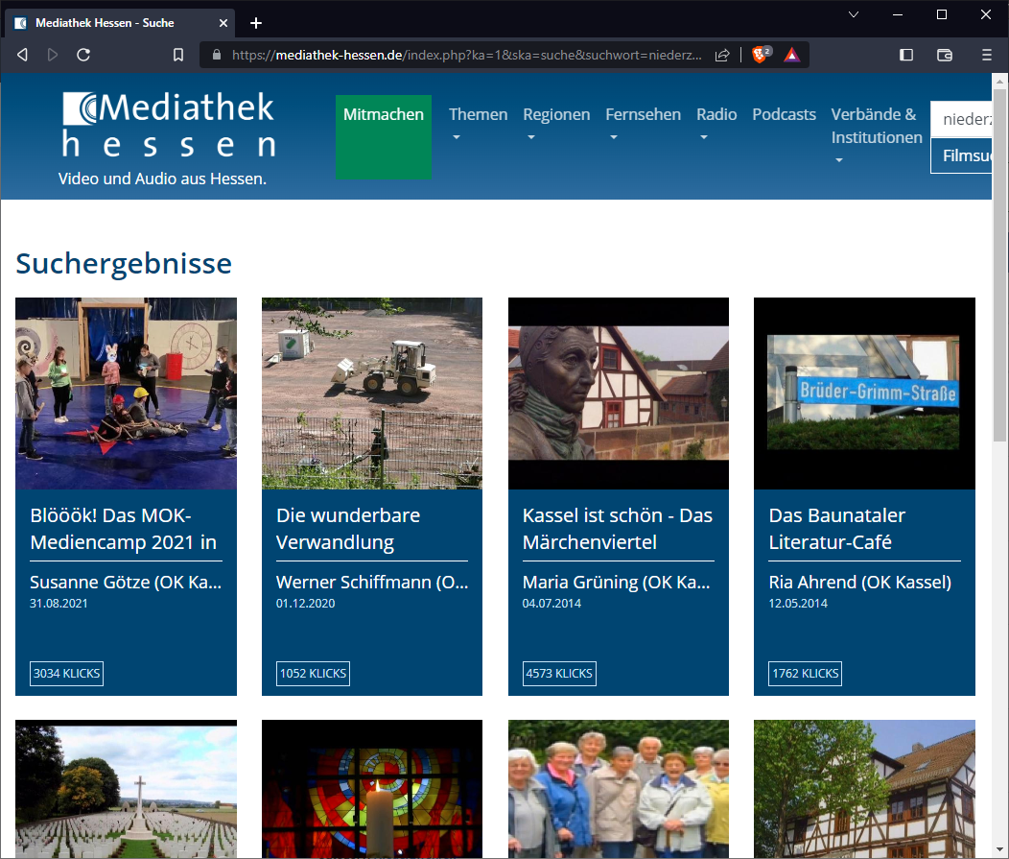Select the Podcasts menu item
Screen dimensions: 1009x859
[784, 114]
